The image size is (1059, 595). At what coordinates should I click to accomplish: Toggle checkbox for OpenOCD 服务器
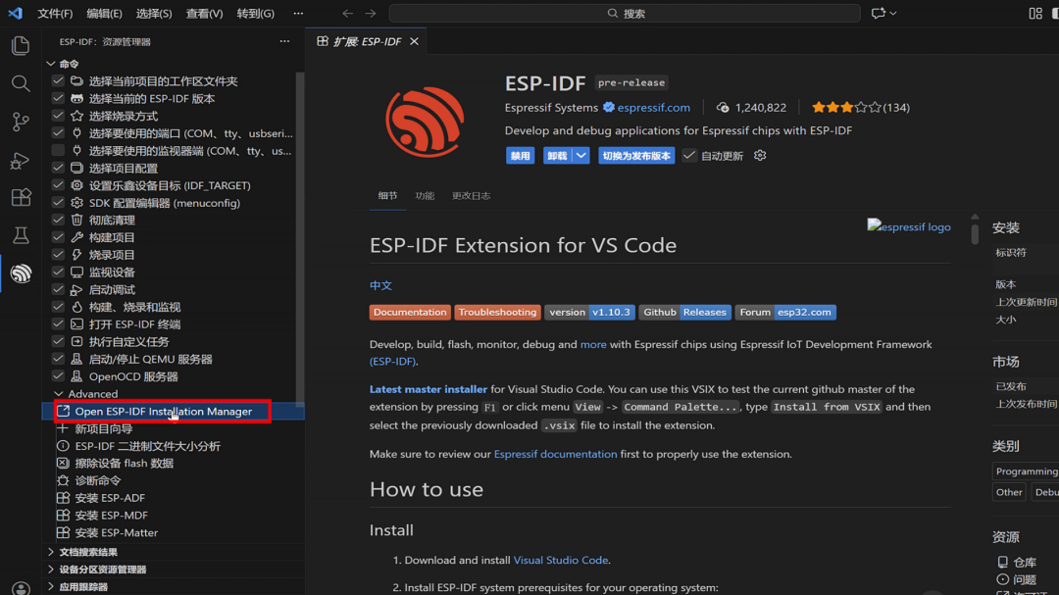tap(58, 376)
